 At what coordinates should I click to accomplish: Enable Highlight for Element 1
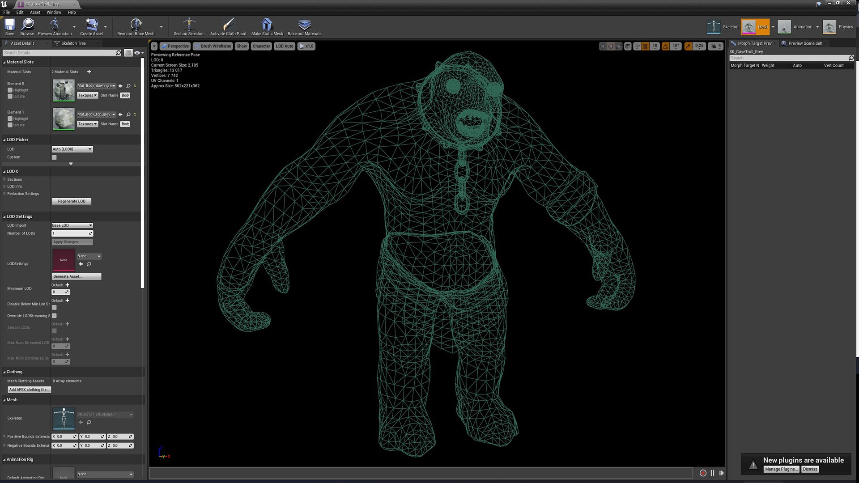coord(10,119)
